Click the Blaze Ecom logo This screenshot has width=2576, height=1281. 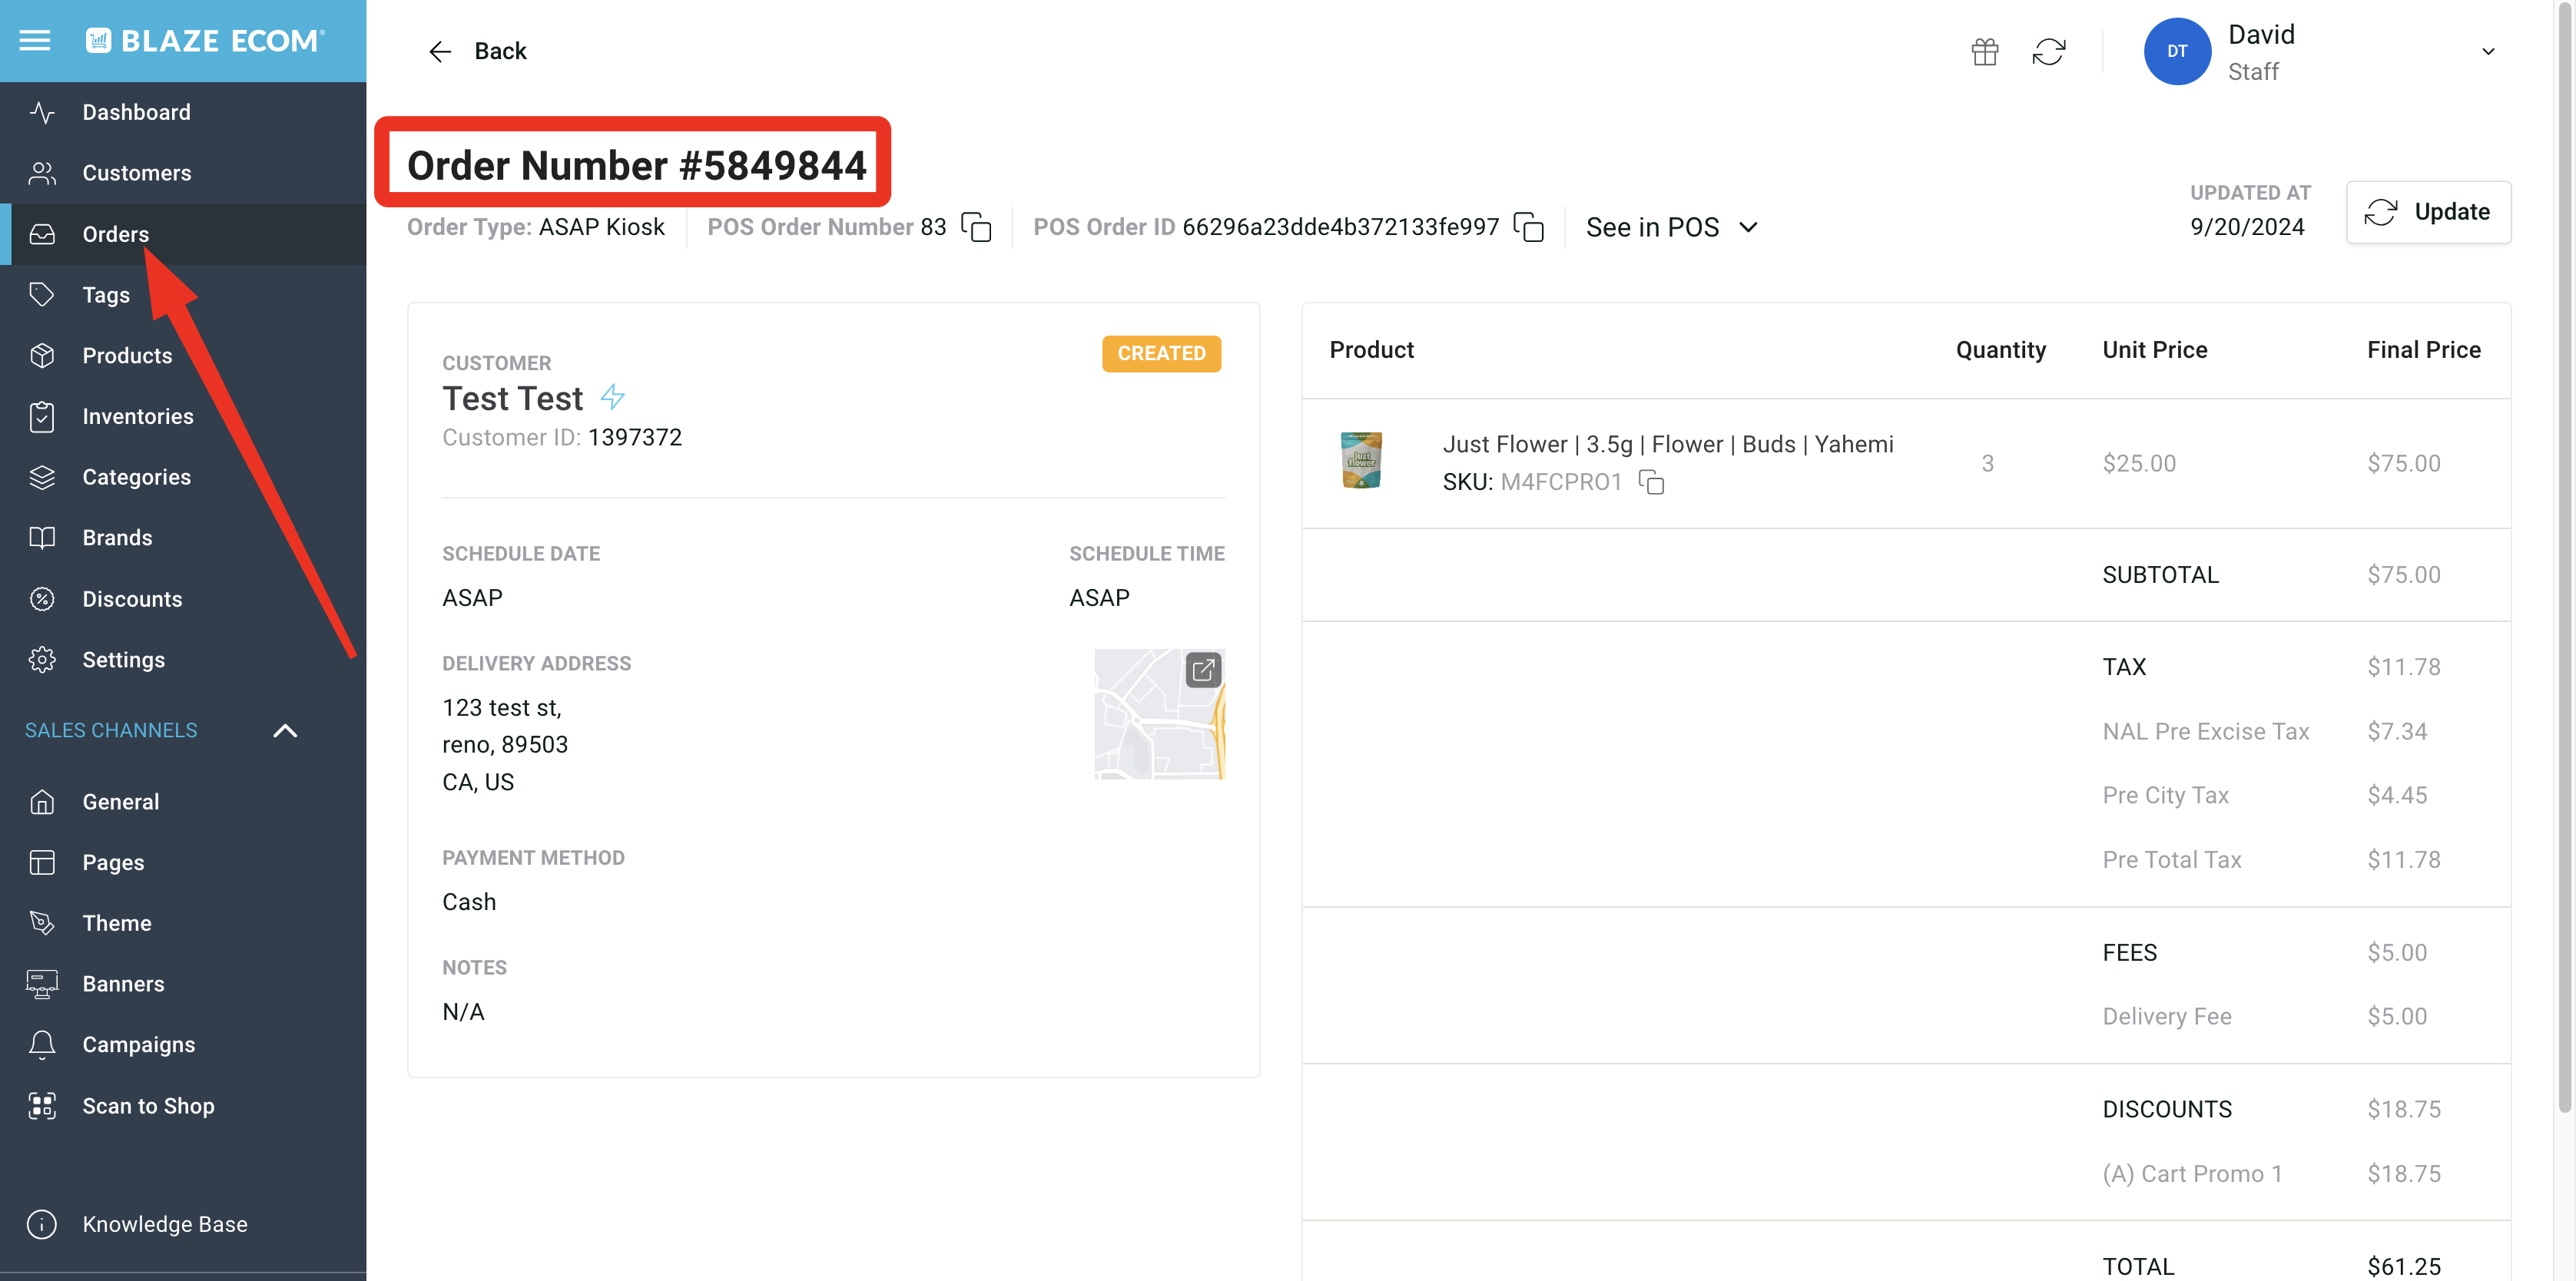(205, 40)
